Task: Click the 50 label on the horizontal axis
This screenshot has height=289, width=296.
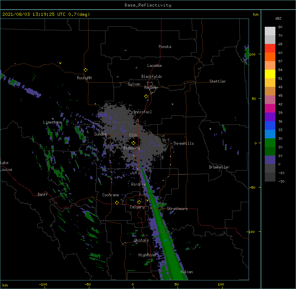Action: 177,285
